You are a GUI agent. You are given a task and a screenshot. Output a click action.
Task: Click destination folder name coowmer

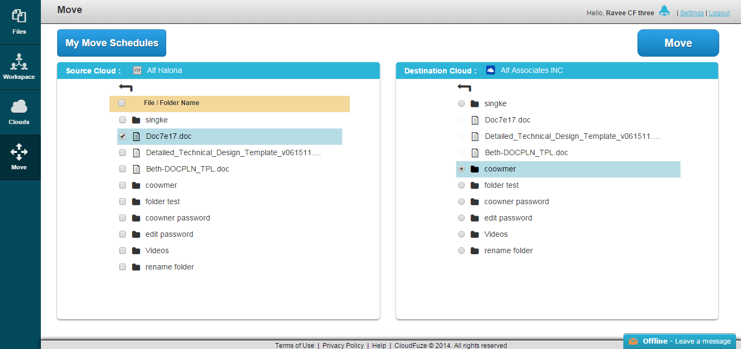pos(500,169)
